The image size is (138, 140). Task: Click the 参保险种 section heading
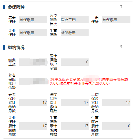pyautogui.click(x=16, y=7)
